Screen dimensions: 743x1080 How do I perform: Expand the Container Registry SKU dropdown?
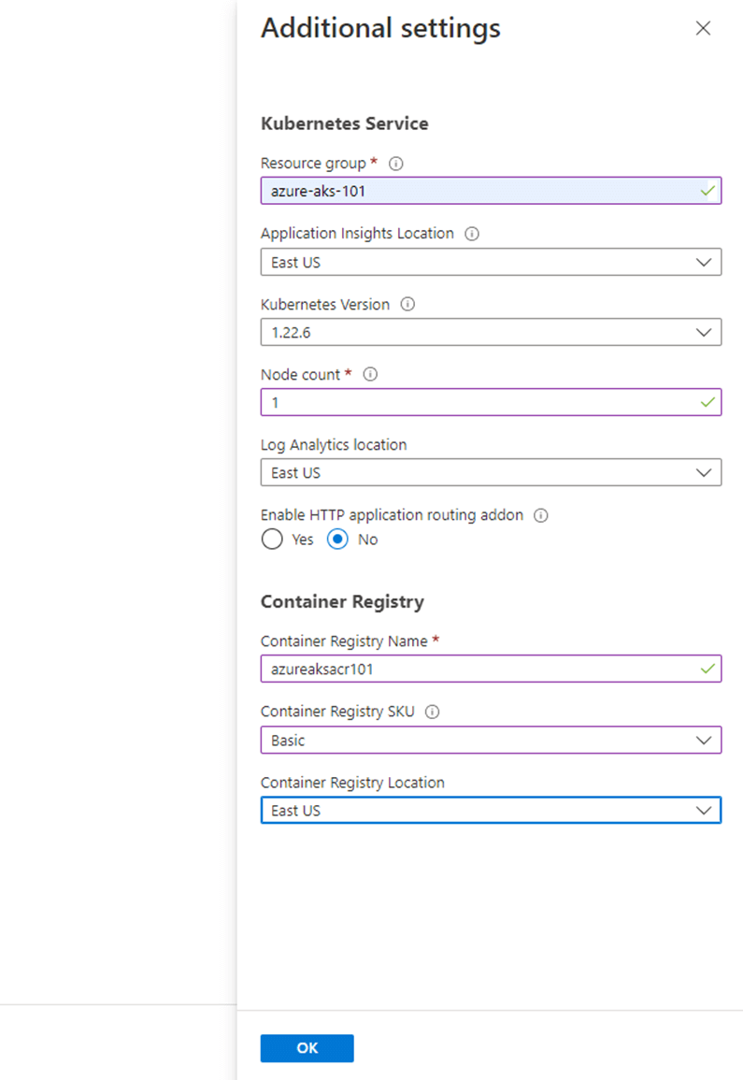coord(491,741)
